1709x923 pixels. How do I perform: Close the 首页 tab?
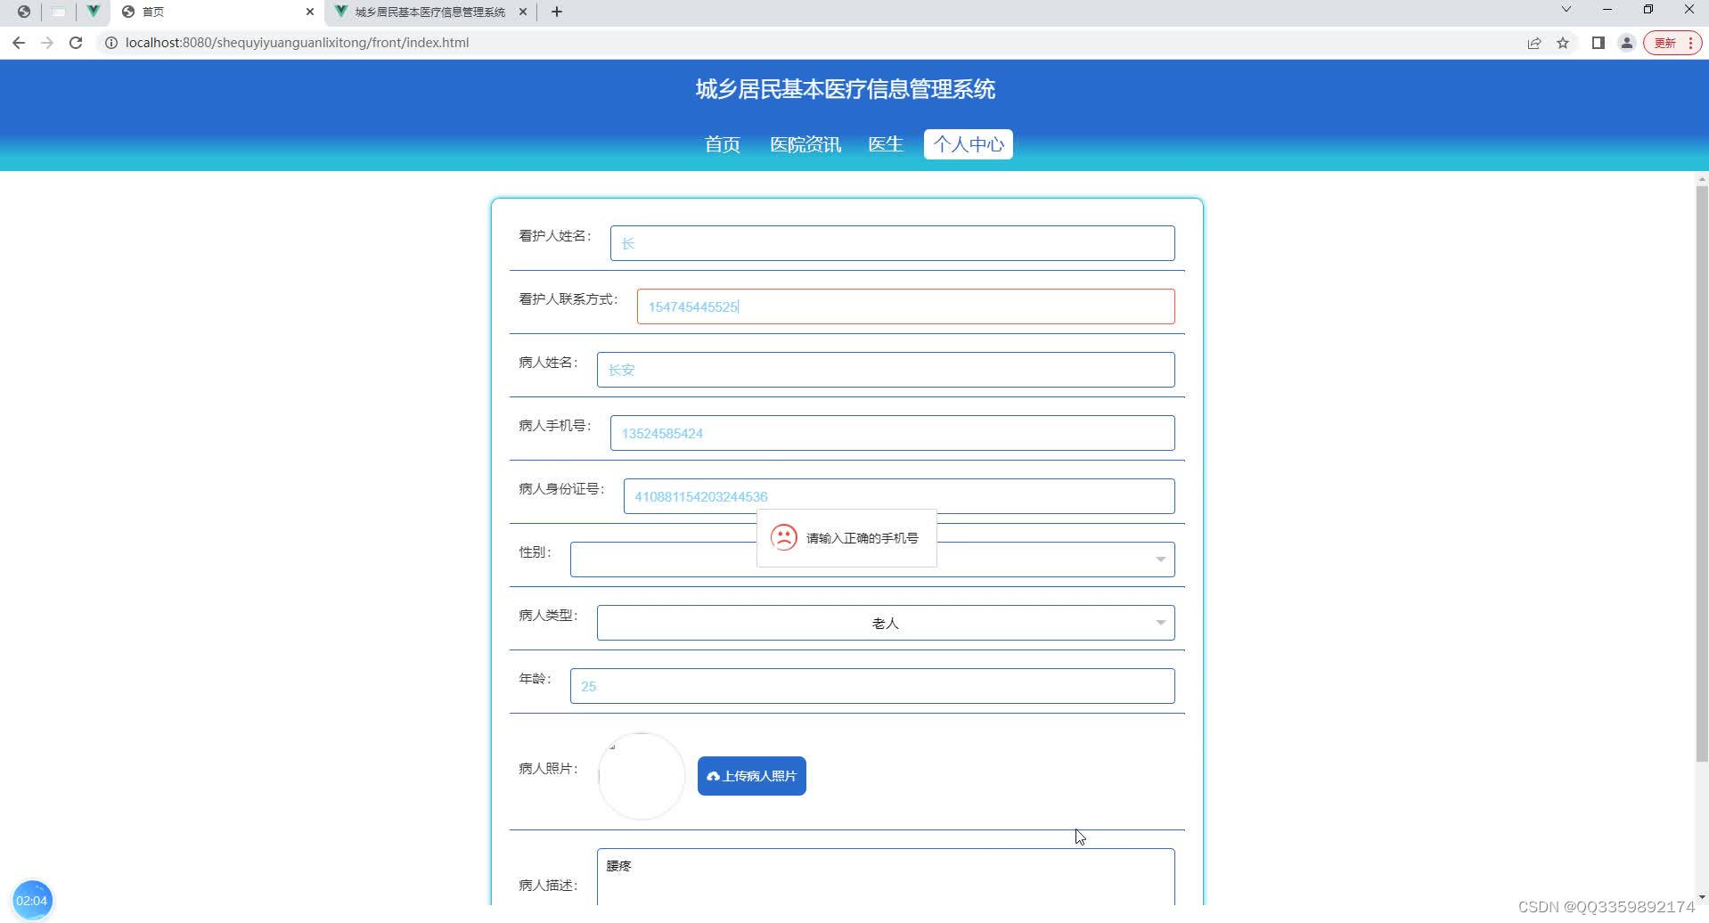[310, 12]
